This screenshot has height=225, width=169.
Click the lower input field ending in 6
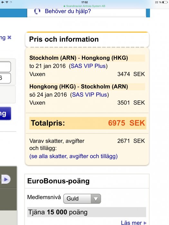pyautogui.click(x=5, y=78)
